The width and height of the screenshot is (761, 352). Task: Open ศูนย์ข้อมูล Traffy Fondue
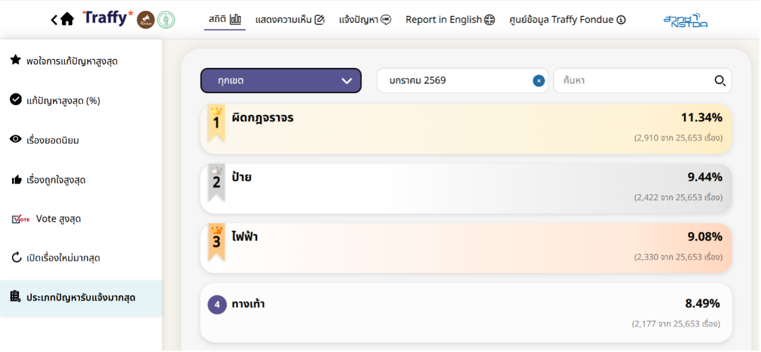[567, 20]
